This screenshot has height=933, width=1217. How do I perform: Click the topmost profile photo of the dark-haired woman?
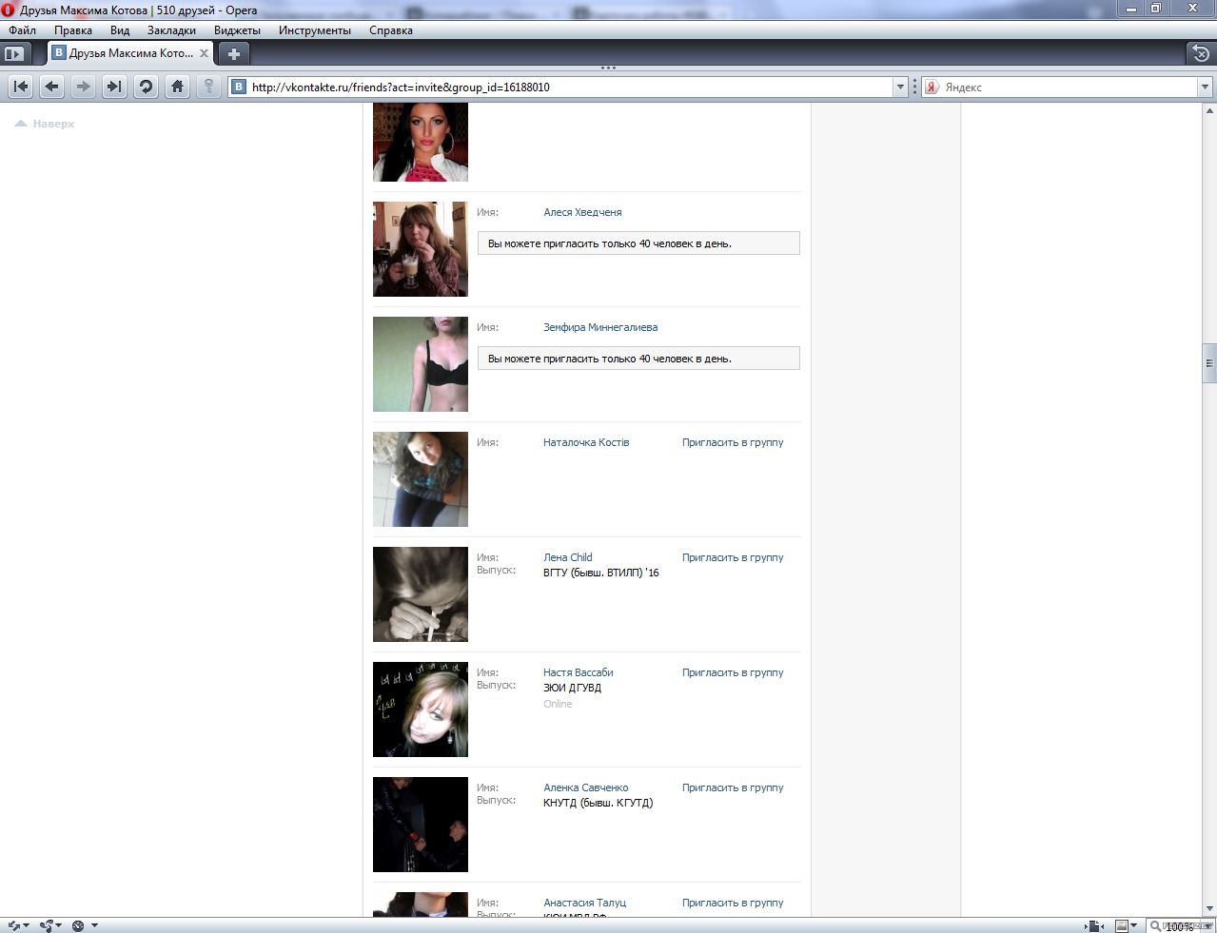(421, 143)
